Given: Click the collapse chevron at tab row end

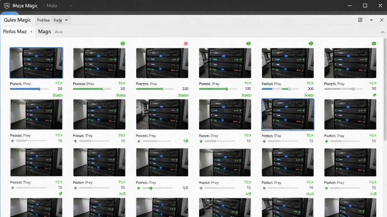Looking at the screenshot, I should 382,32.
